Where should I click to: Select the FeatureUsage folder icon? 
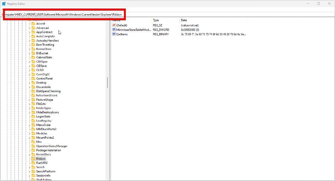click(x=33, y=100)
